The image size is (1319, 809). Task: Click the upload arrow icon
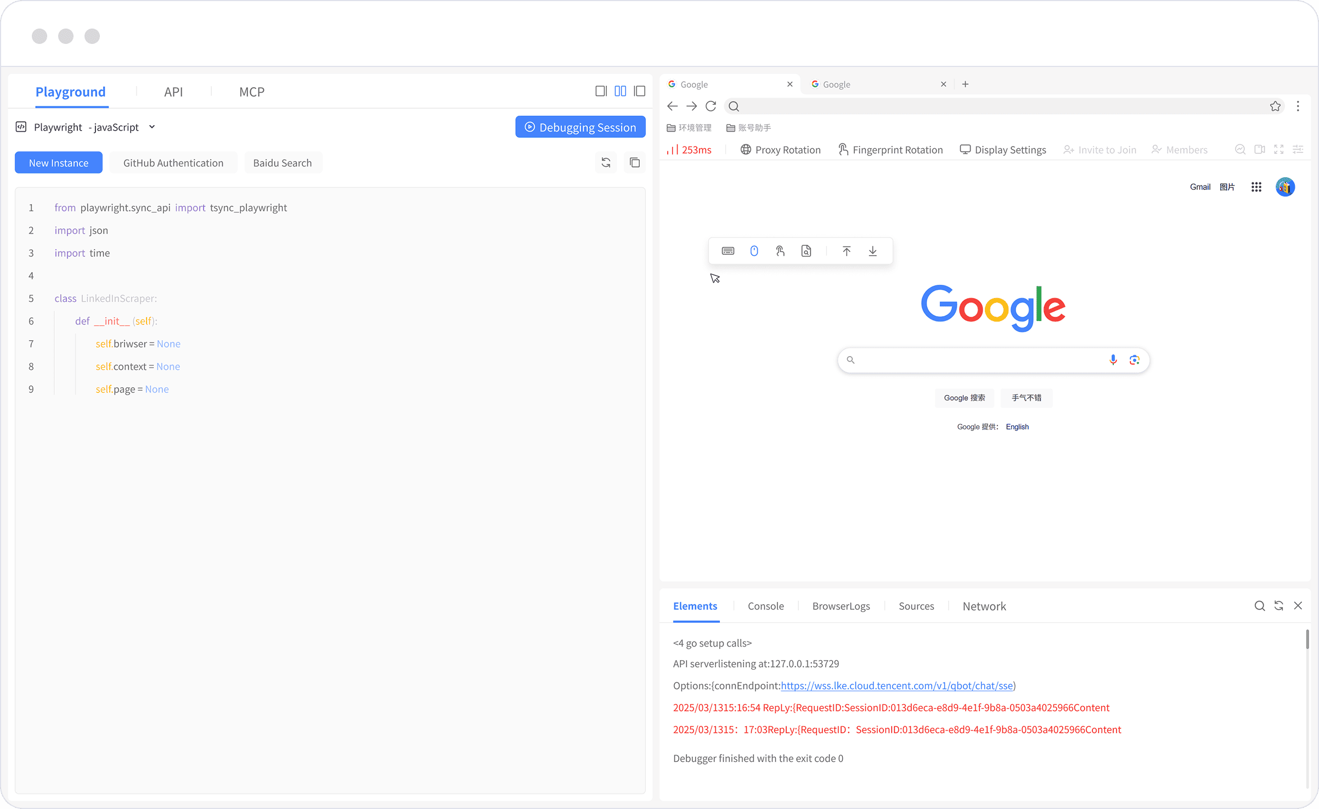click(847, 251)
